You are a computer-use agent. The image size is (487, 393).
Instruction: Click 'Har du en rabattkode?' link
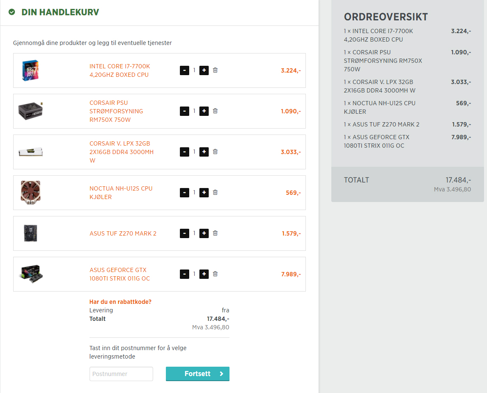pyautogui.click(x=120, y=302)
